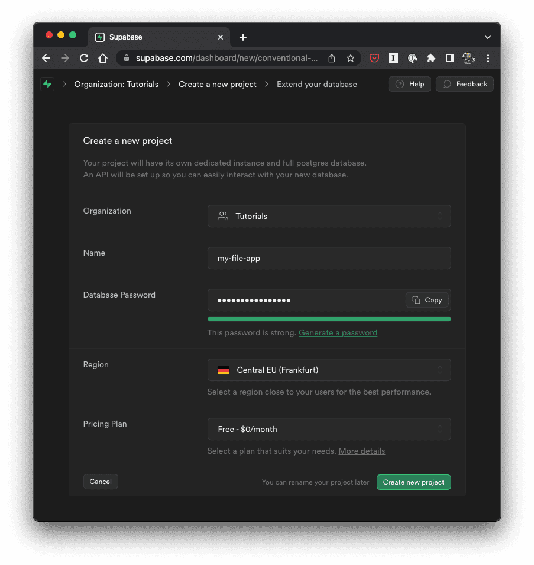Click the green password strength bar
This screenshot has width=534, height=565.
pyautogui.click(x=329, y=319)
